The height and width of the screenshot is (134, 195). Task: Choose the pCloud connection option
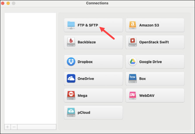[x=93, y=112]
